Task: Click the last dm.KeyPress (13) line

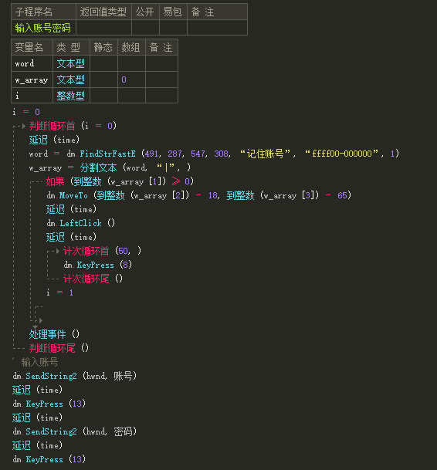Action: click(49, 459)
